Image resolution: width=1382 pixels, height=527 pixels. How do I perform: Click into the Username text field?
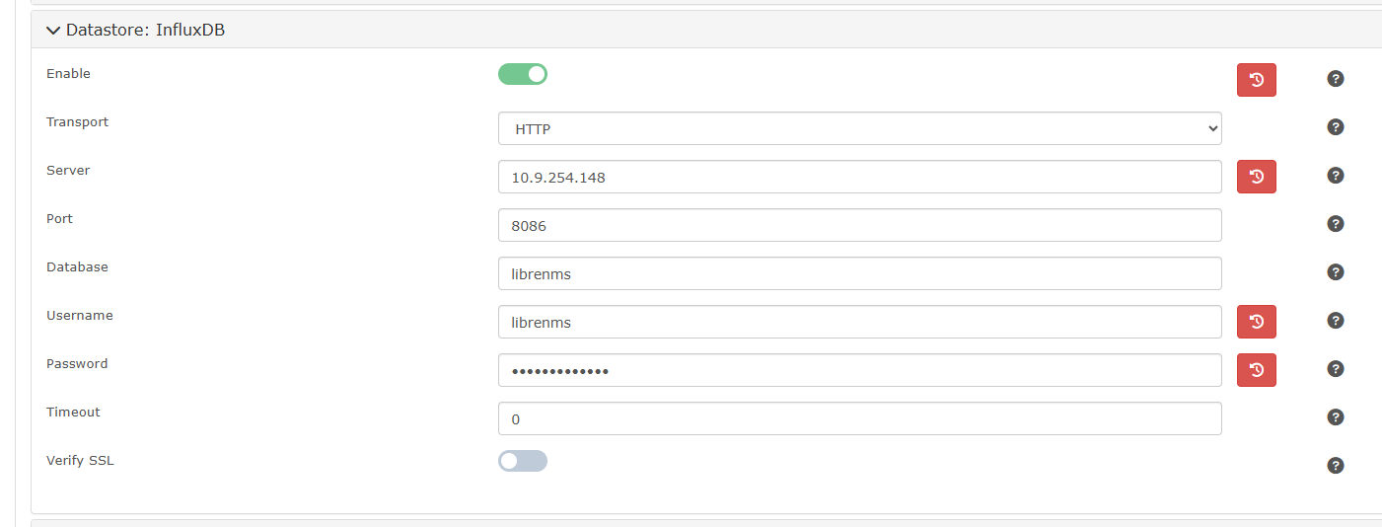[859, 322]
